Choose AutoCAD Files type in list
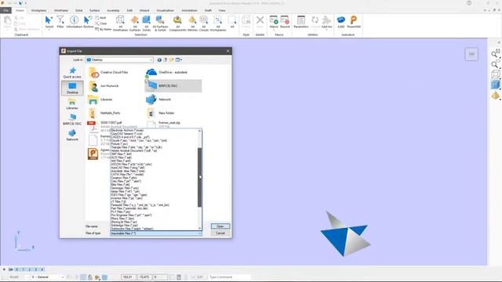The width and height of the screenshot is (502, 282). (x=128, y=168)
